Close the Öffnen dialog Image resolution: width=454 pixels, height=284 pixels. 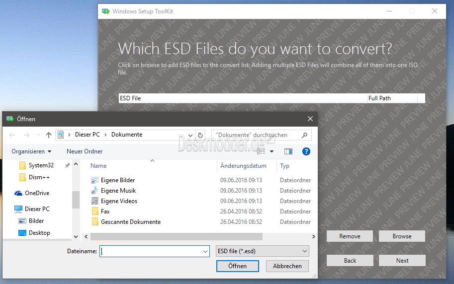(x=310, y=119)
